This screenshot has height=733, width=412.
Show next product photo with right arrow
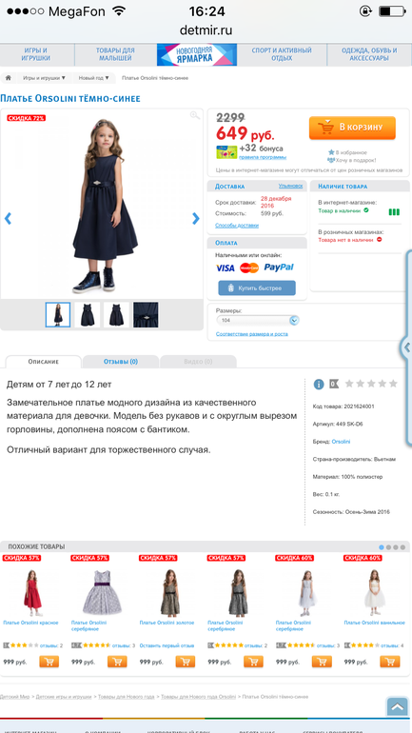pyautogui.click(x=196, y=218)
